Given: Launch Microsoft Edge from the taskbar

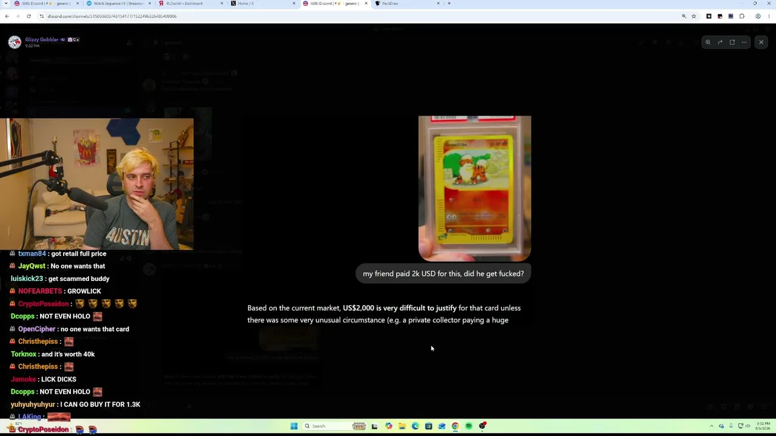Looking at the screenshot, I should point(415,426).
